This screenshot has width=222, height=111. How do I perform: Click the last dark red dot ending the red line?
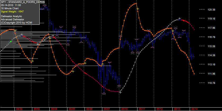point(194,30)
